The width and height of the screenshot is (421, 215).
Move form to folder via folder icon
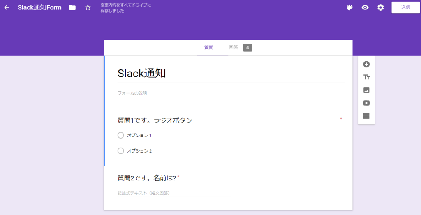coord(72,7)
